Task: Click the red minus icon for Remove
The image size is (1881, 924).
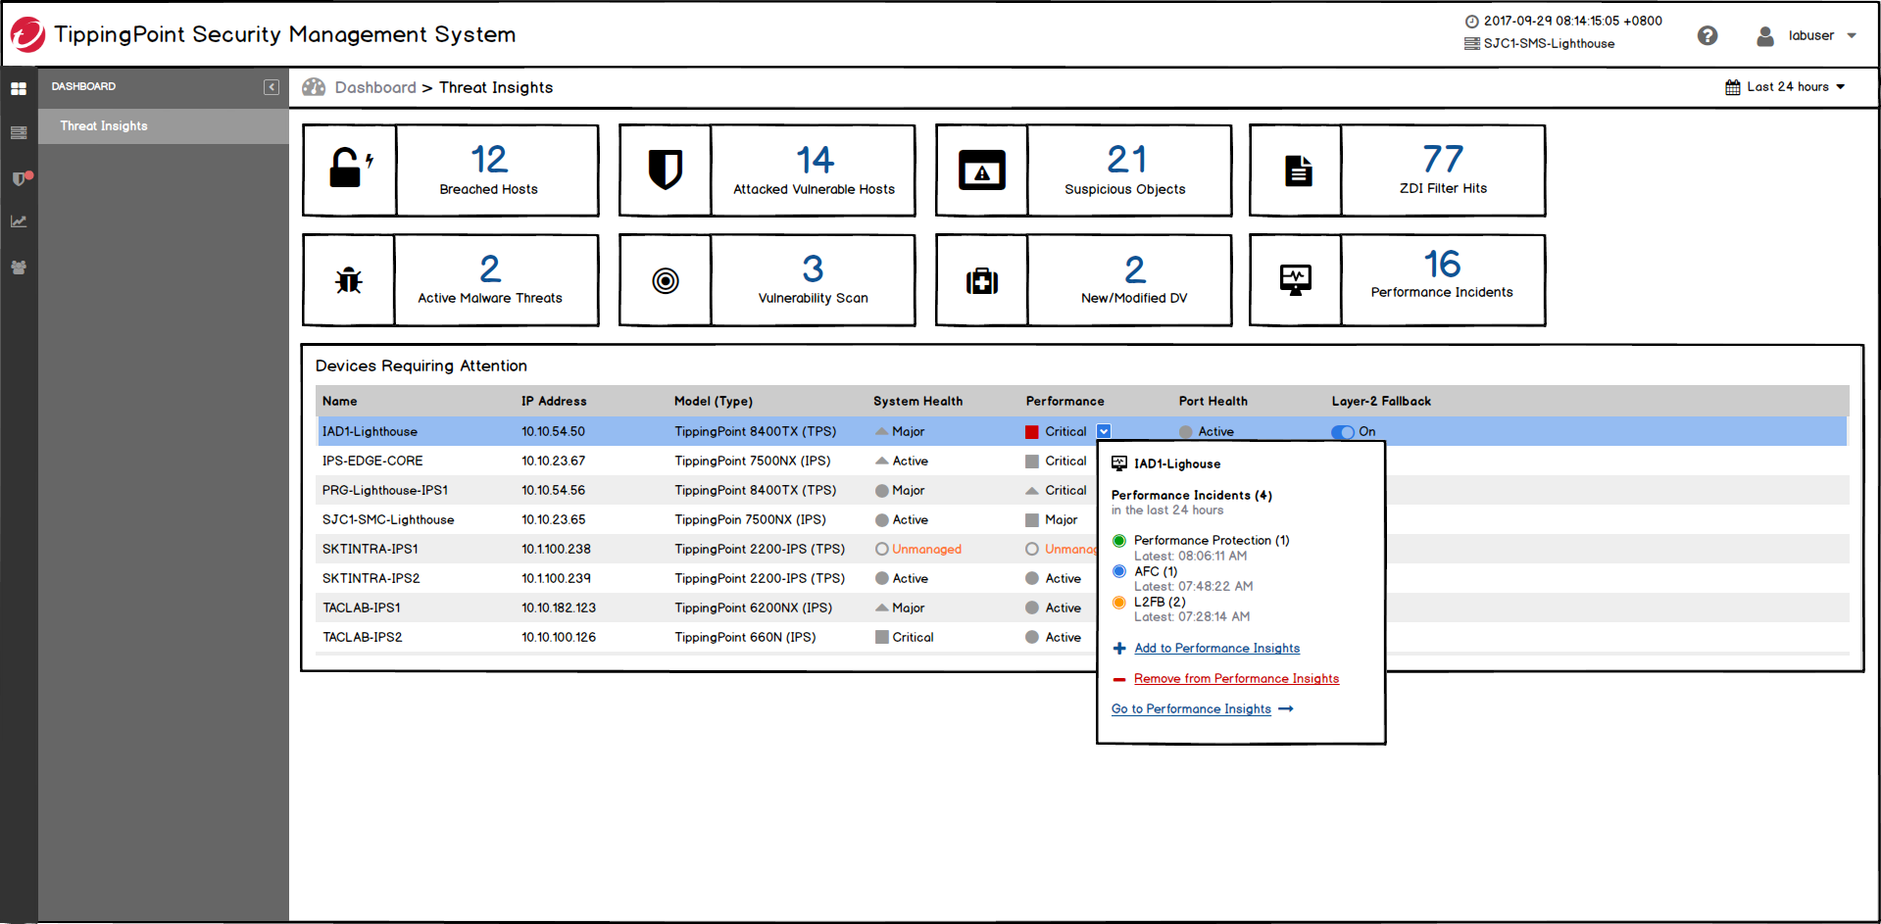Action: [1119, 679]
